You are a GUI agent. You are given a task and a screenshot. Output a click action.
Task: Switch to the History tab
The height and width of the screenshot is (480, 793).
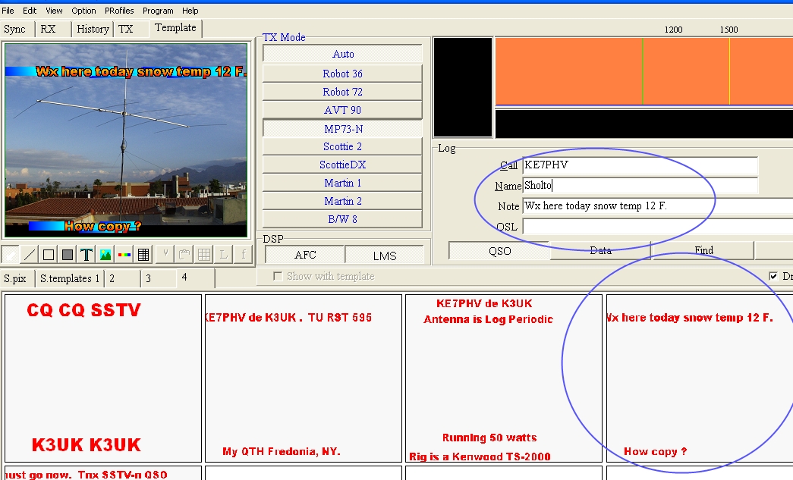click(x=93, y=29)
